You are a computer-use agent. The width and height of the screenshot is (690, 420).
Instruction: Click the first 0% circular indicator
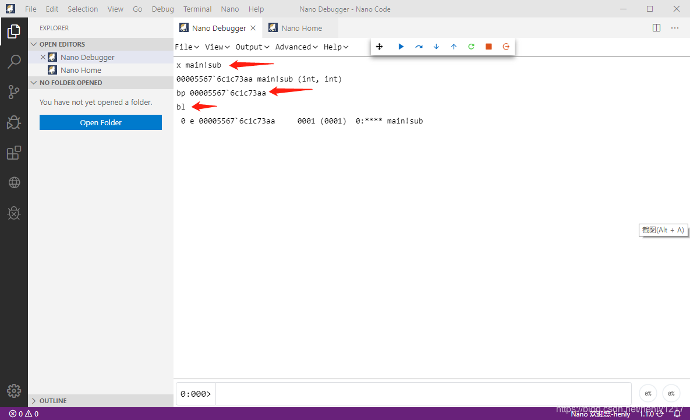[648, 394]
